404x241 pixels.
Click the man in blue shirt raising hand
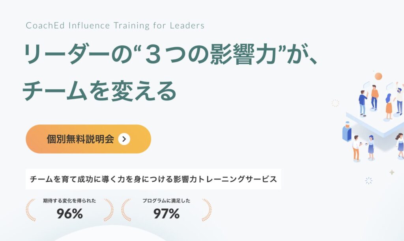363,103
